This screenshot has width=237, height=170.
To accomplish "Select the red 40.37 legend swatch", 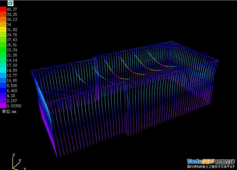I will tap(3, 9).
